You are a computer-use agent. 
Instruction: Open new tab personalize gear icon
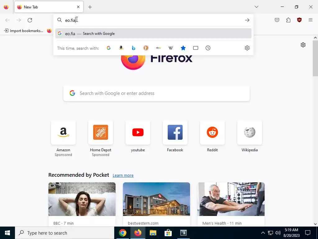point(303,45)
